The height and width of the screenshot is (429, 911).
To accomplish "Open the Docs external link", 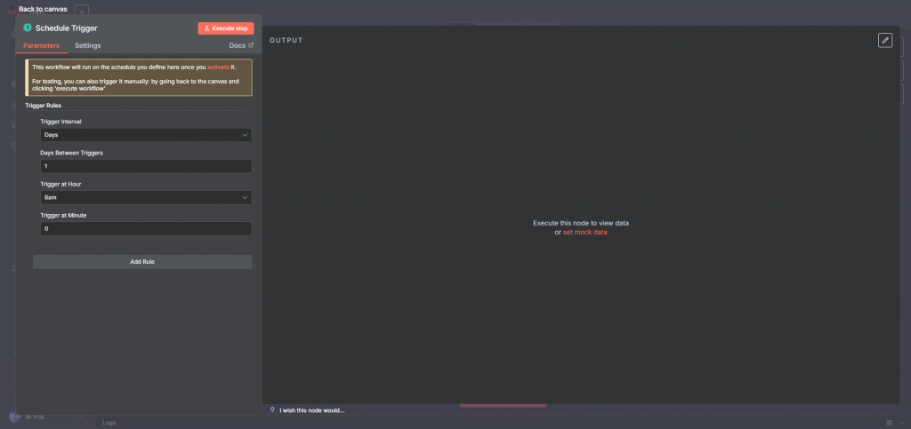I will 241,46.
